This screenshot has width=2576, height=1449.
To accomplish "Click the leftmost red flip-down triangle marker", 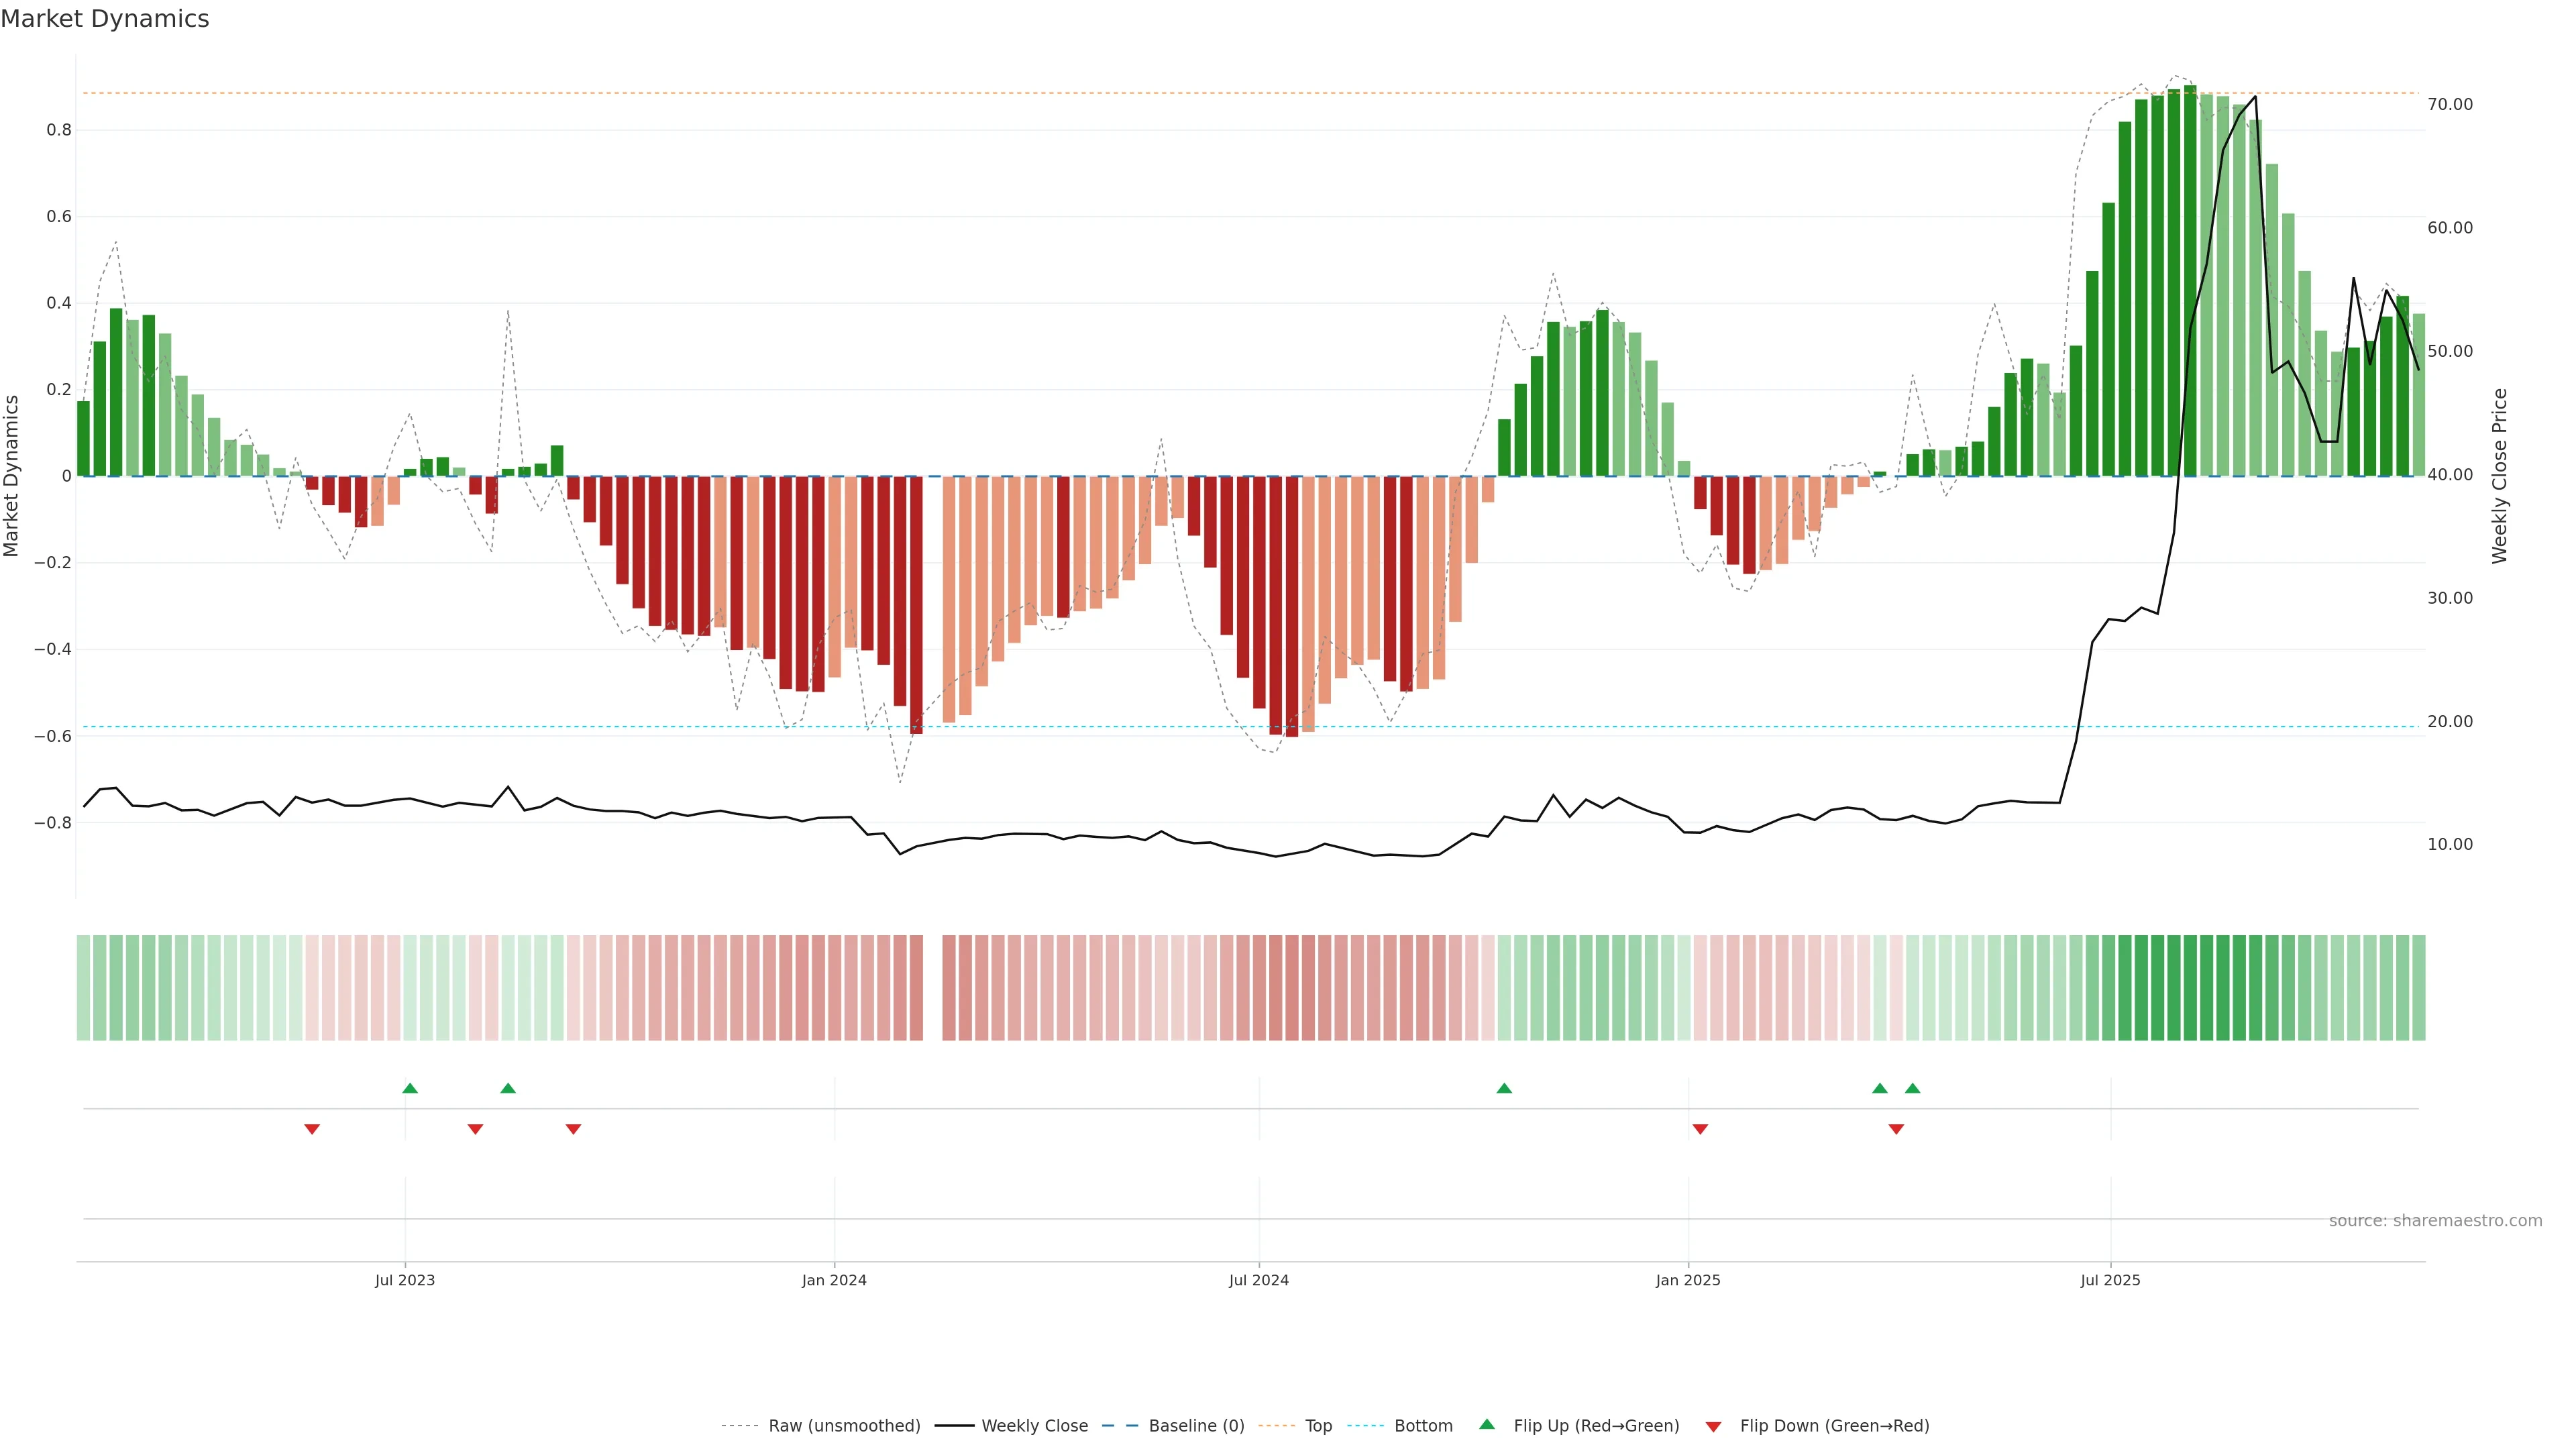I will [312, 1129].
